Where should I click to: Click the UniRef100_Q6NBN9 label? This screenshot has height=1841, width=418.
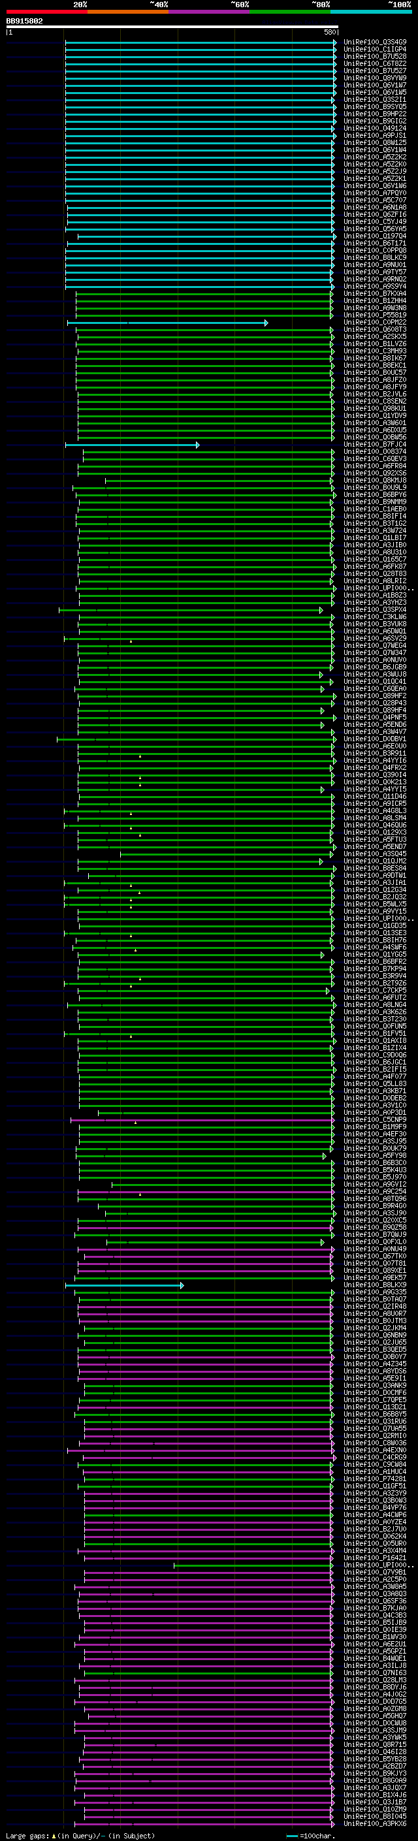(x=374, y=1335)
